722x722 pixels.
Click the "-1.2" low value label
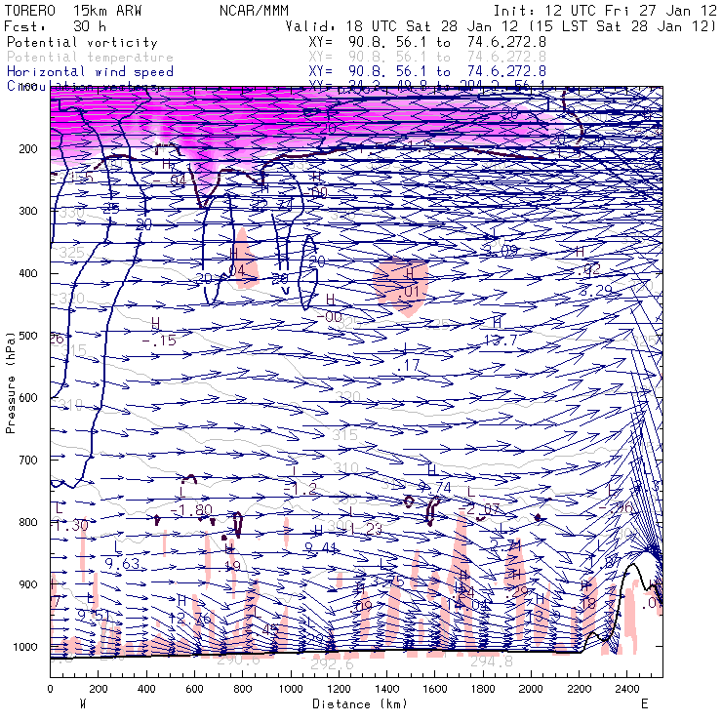pos(301,490)
